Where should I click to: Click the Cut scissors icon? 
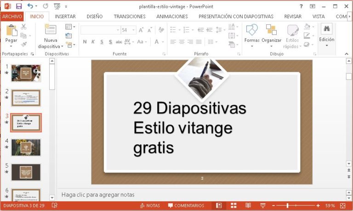tap(23, 27)
